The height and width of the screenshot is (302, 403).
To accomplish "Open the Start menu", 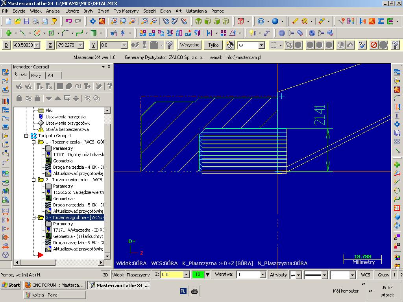I will click(11, 285).
